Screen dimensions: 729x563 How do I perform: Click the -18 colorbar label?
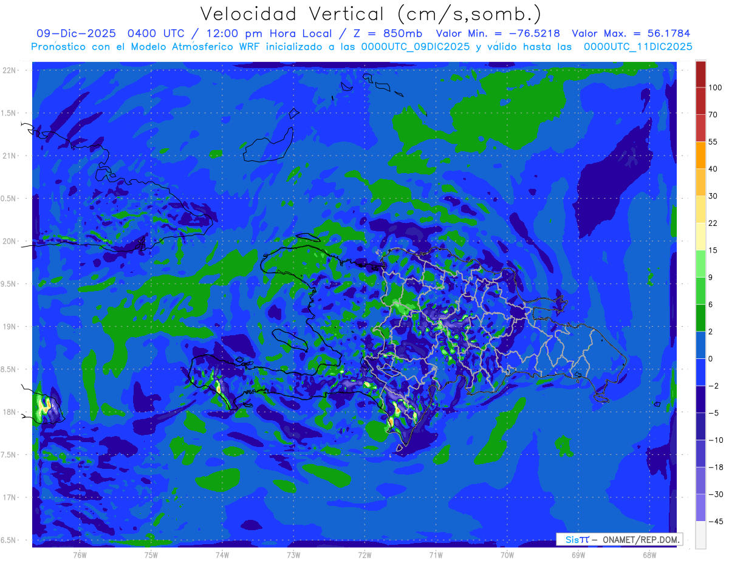click(x=715, y=467)
